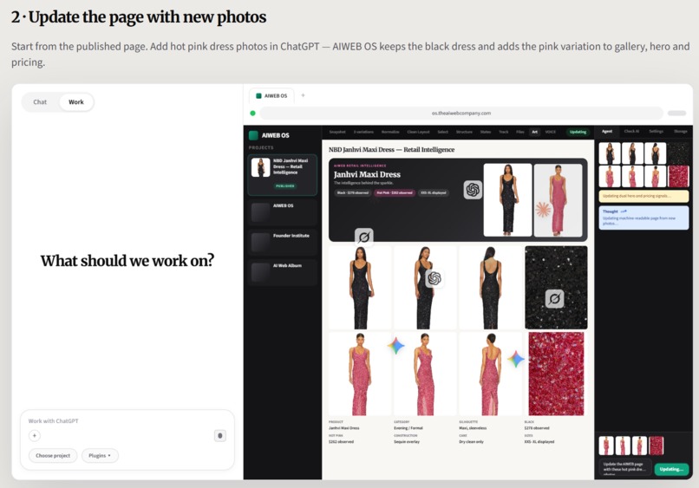Open the Plugins dropdown
The image size is (699, 488).
coord(100,455)
